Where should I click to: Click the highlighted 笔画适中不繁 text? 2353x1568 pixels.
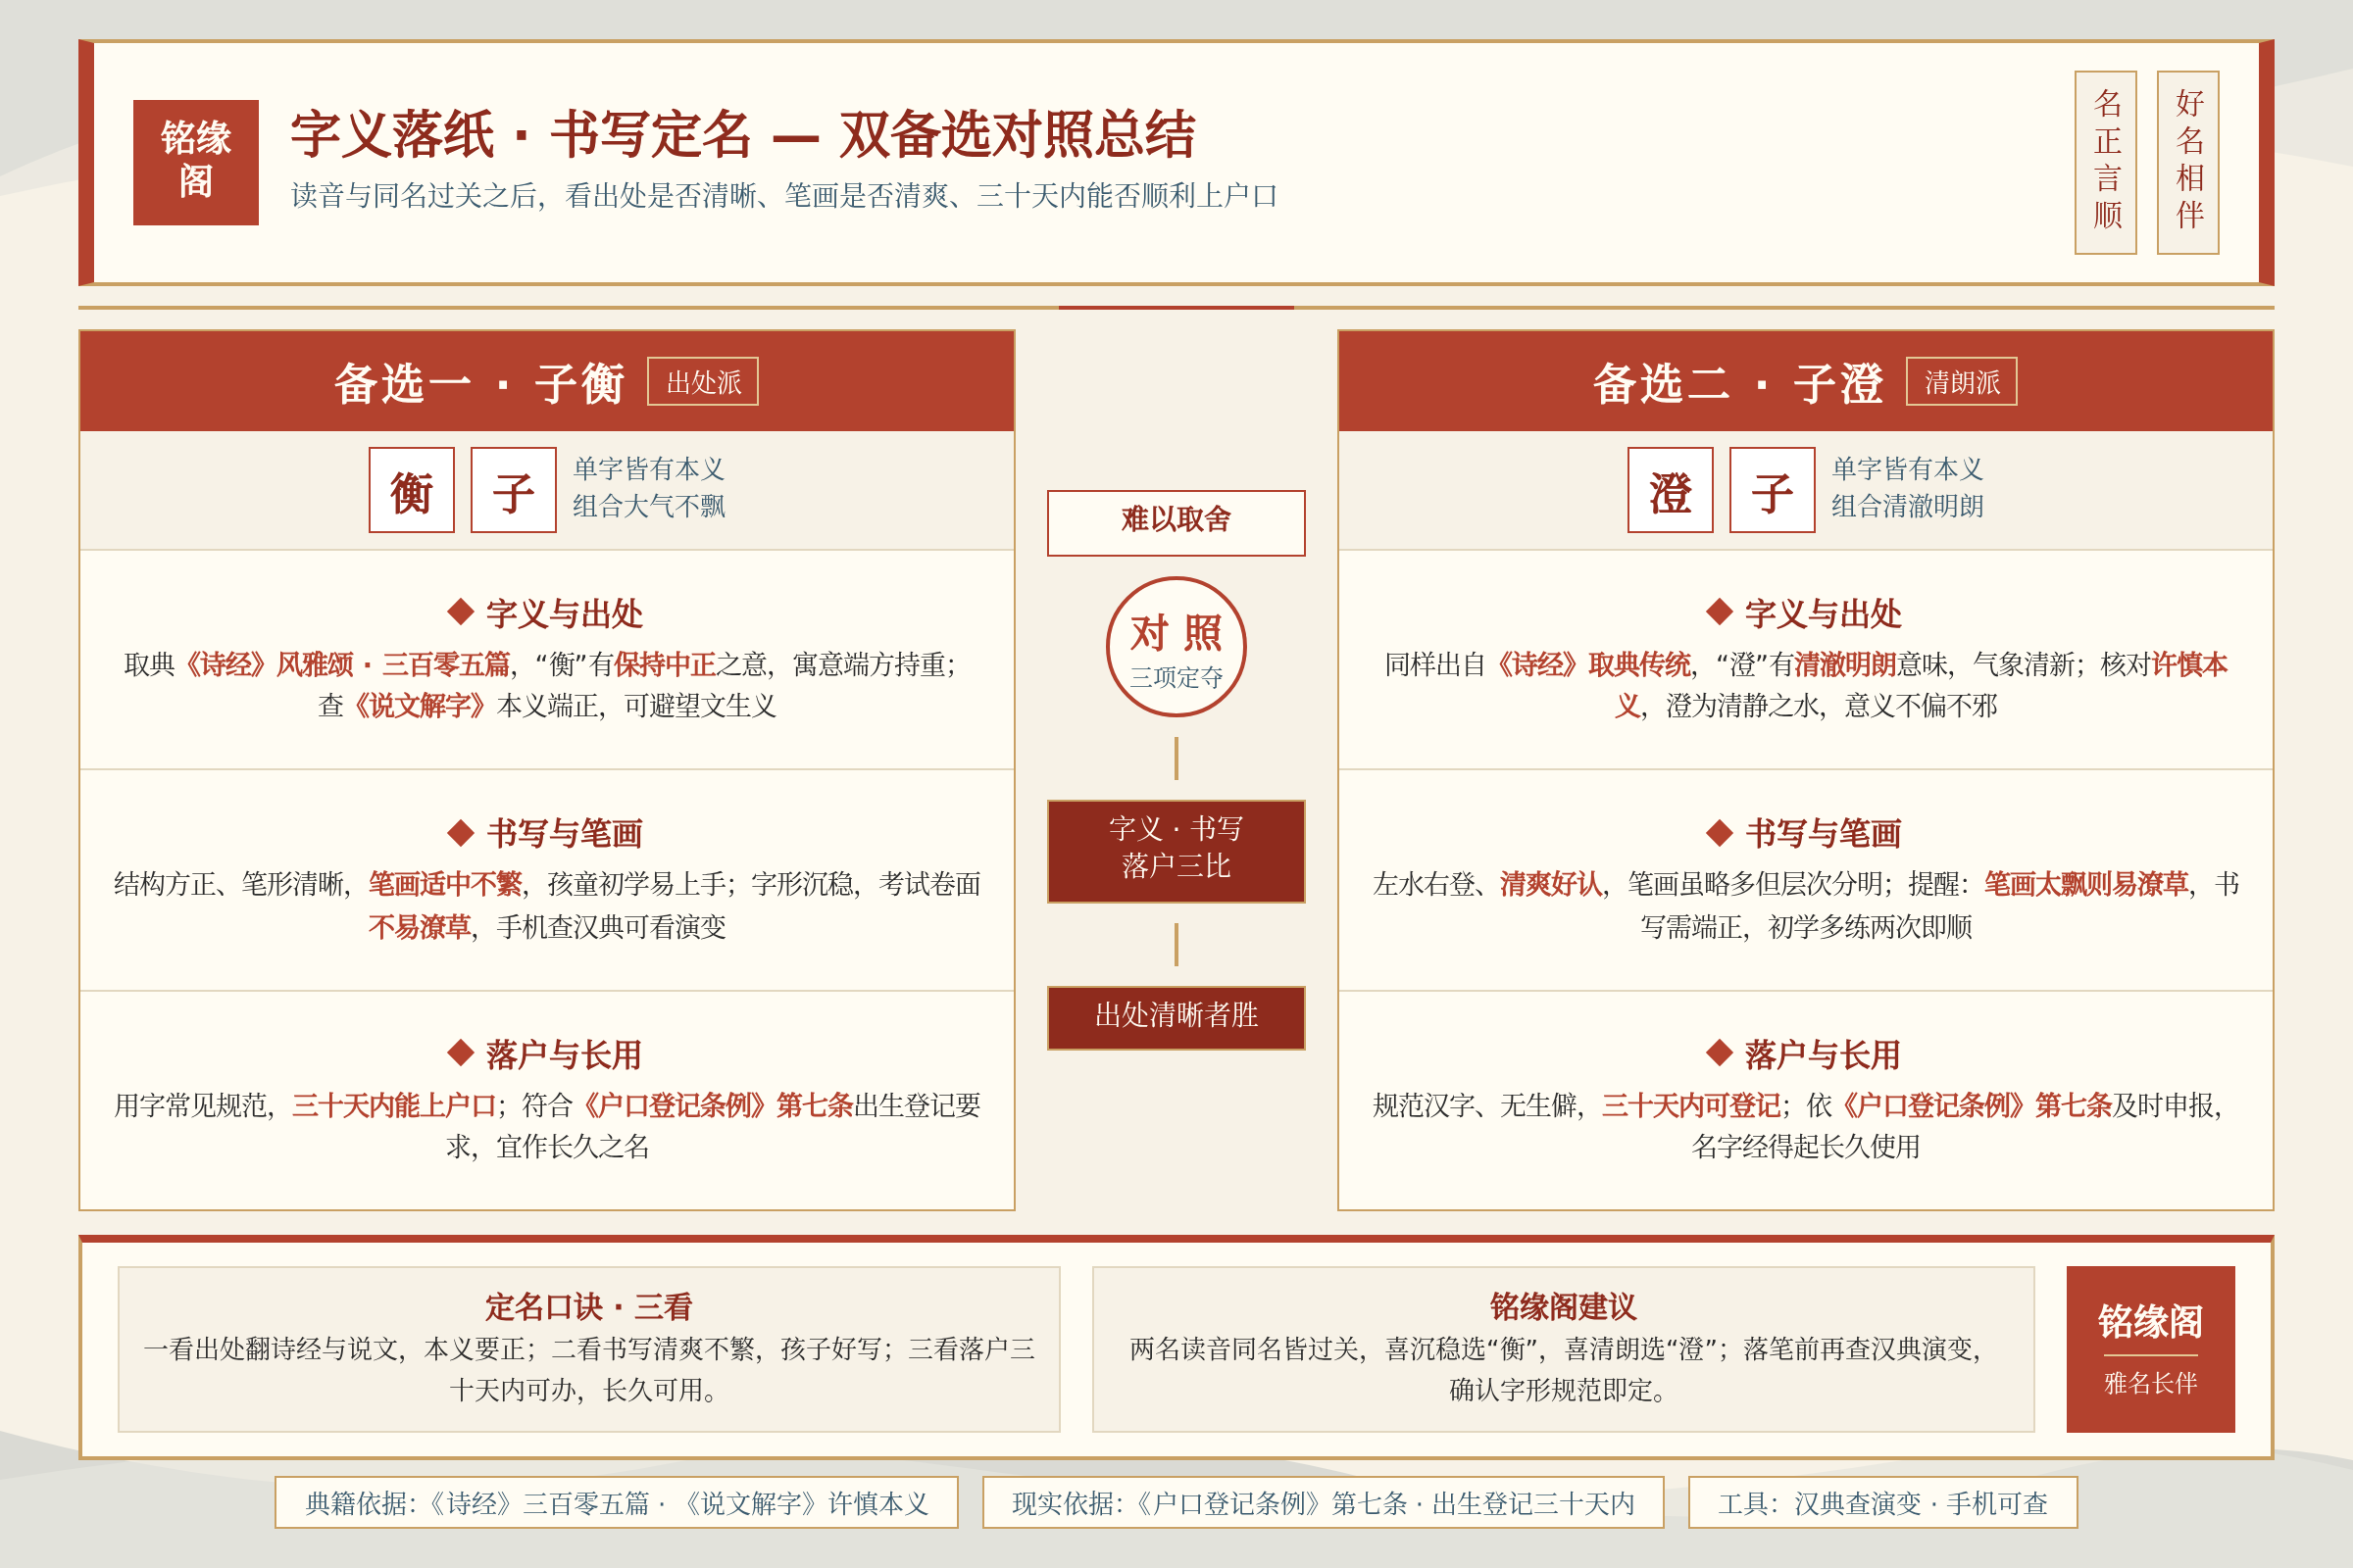pos(445,884)
